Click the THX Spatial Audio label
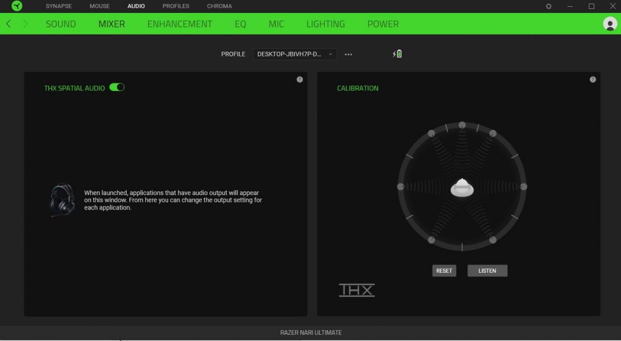 tap(75, 88)
